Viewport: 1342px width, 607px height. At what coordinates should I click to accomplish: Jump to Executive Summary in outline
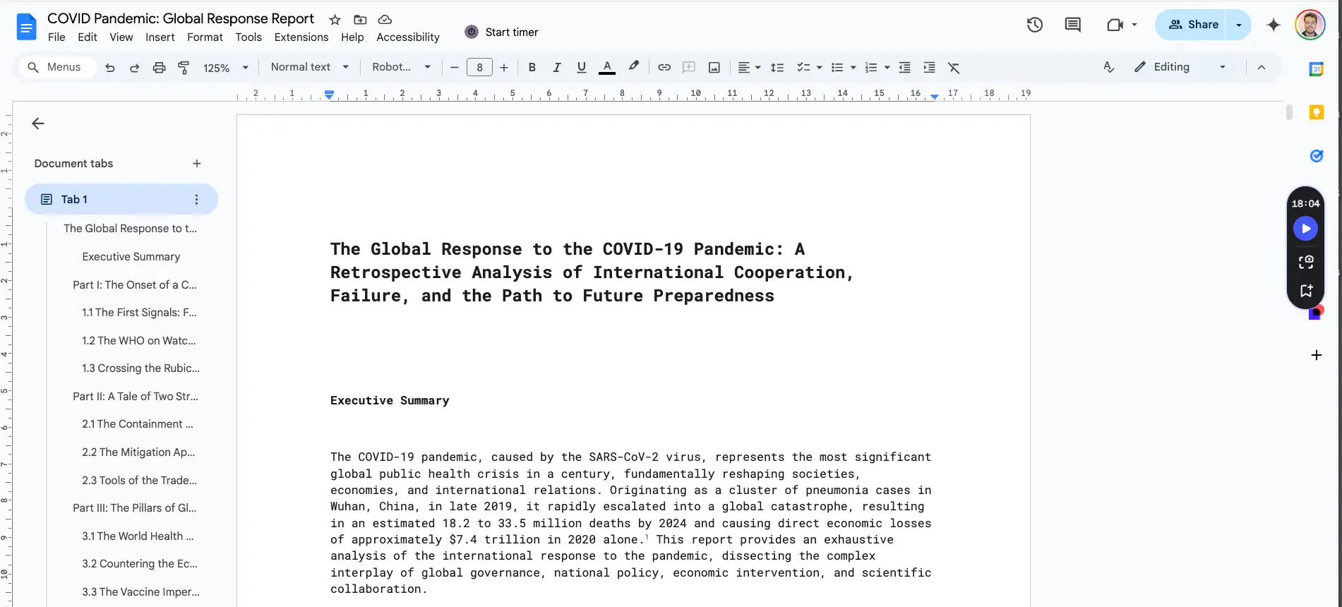(131, 257)
